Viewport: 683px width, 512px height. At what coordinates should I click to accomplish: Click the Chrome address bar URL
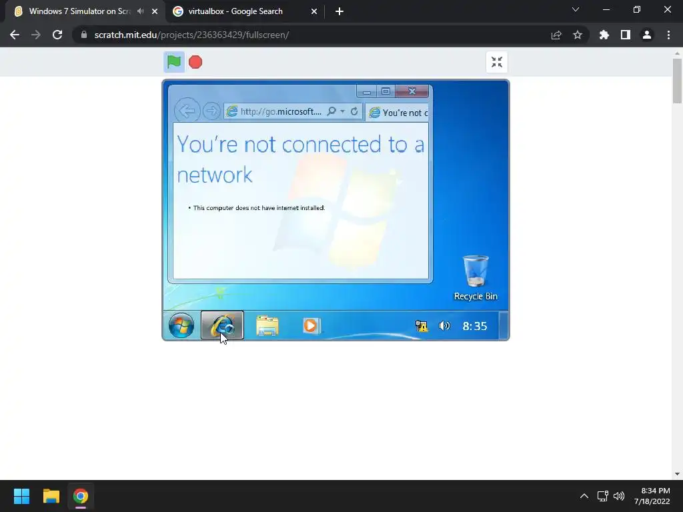pos(191,35)
